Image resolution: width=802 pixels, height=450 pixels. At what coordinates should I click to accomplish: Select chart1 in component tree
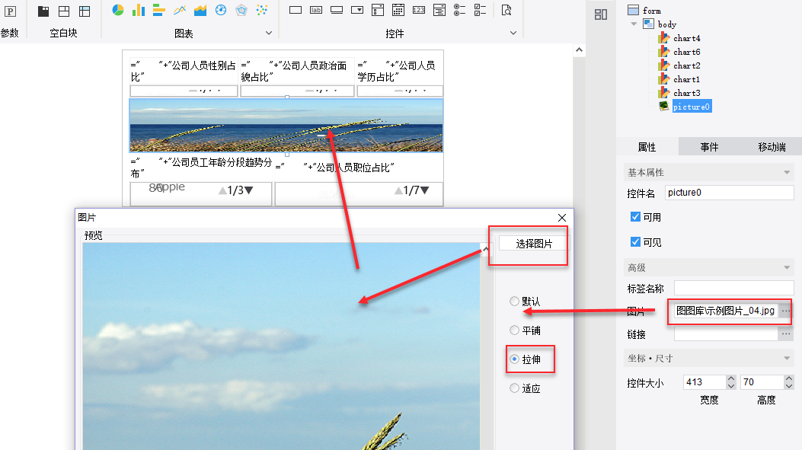[686, 80]
